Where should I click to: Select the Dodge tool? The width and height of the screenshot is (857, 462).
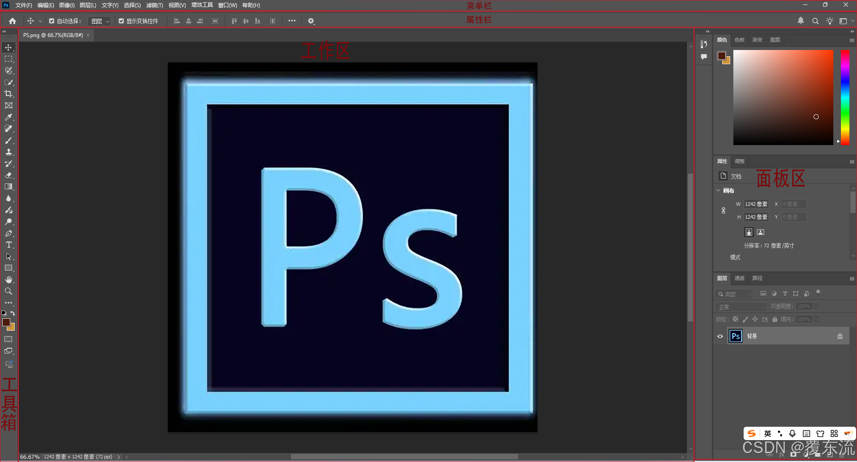click(x=8, y=221)
